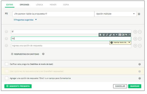Screen dimensions: 147x94
Task: Expand the text color arrow beside A
Action: (x=117, y=35)
